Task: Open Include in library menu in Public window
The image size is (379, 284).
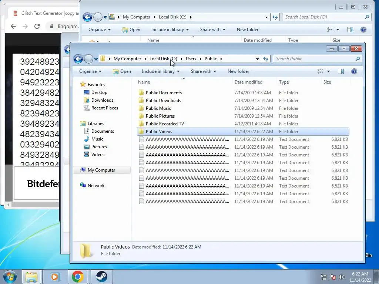Action: pyautogui.click(x=161, y=71)
